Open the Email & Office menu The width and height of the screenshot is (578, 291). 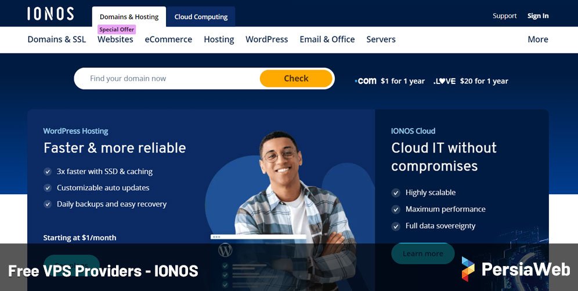[x=327, y=39]
